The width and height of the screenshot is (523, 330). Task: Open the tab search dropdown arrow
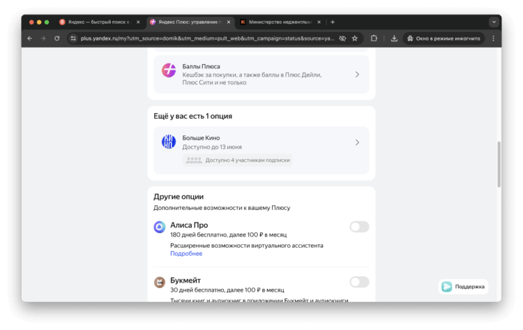click(494, 22)
